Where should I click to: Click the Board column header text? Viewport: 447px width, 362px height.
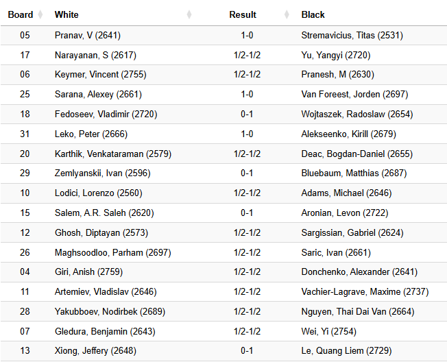point(21,14)
